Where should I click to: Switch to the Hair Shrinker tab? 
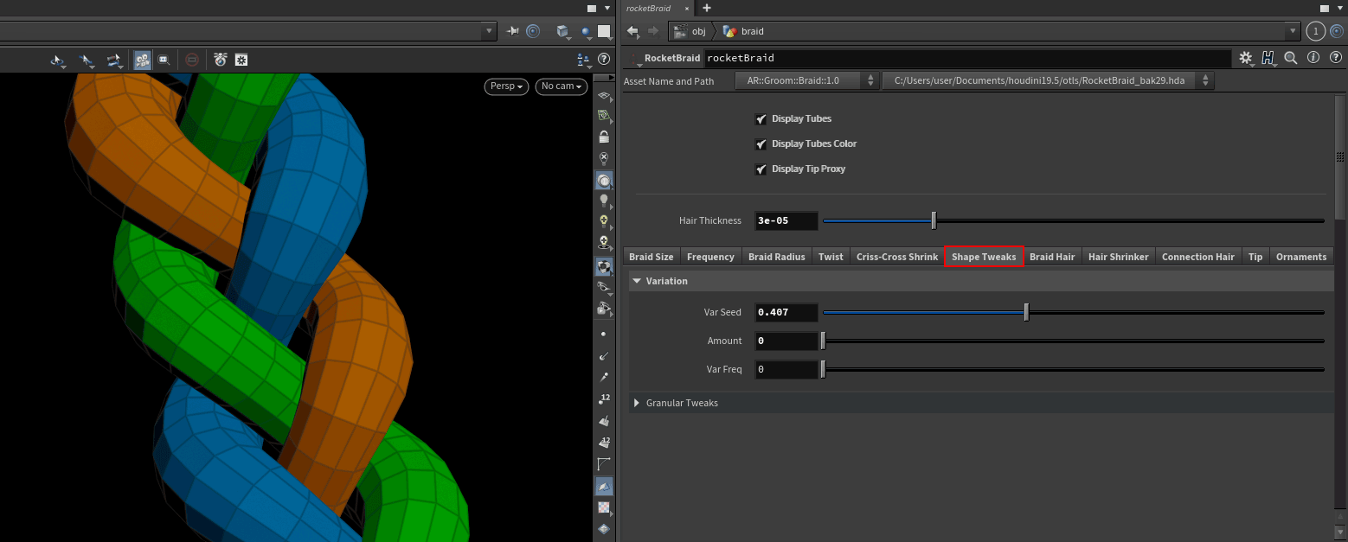coord(1119,257)
